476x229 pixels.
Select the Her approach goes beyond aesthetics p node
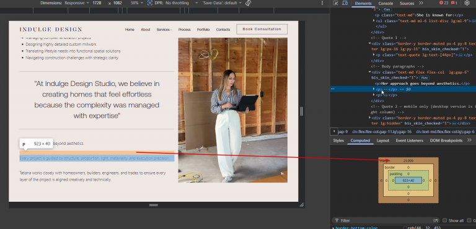point(422,84)
